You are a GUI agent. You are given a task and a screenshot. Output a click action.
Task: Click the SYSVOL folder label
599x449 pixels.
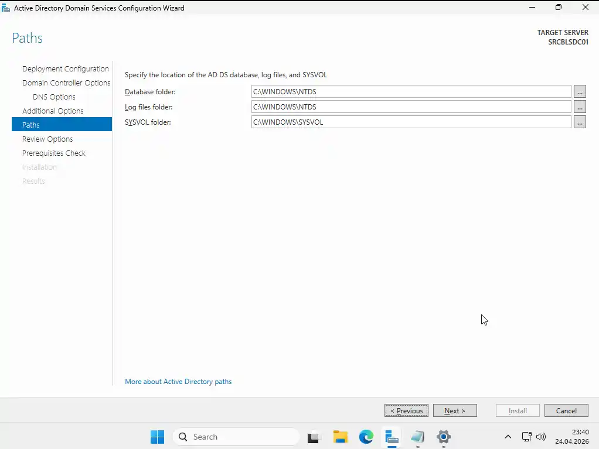(148, 122)
